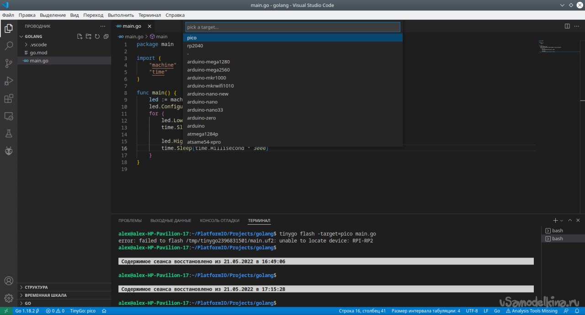Open the Терминал menu
585x315 pixels.
coord(149,15)
